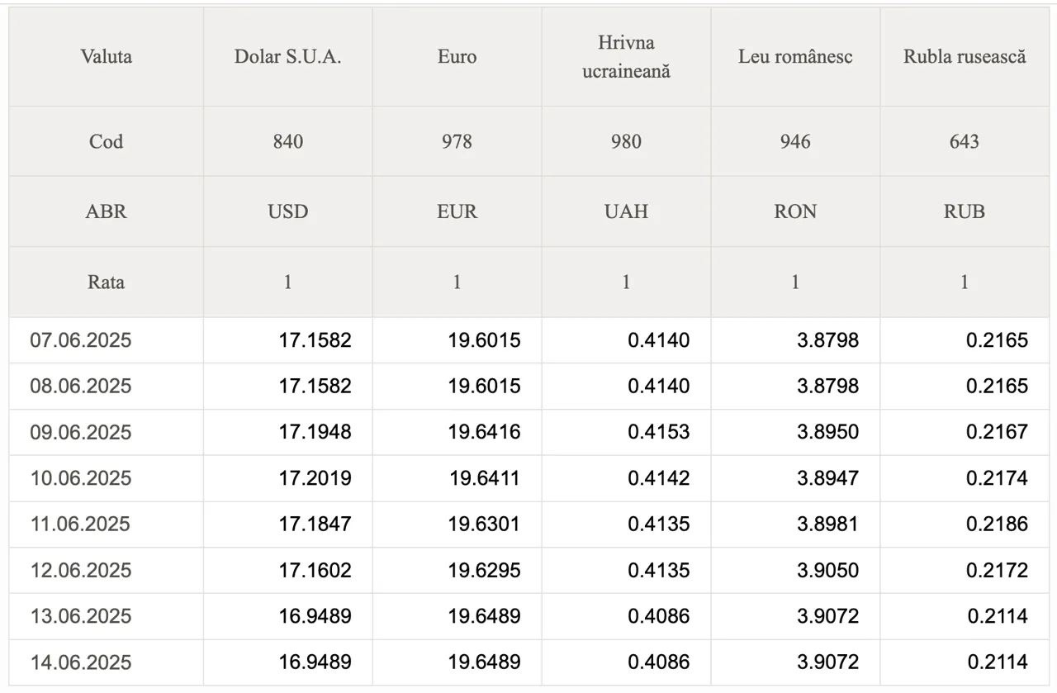Screen dimensions: 1057x693
Task: Click the Rubla rusească header cell
Action: click(965, 57)
